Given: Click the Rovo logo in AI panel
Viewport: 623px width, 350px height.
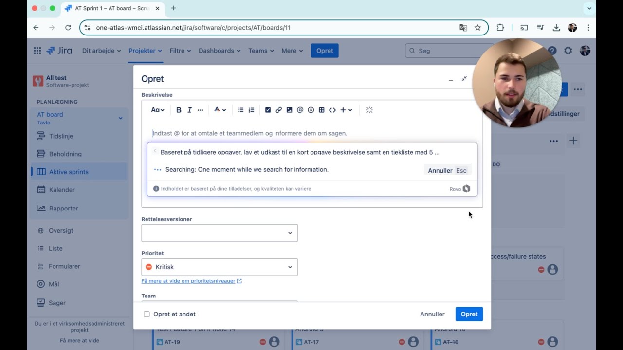Looking at the screenshot, I should pos(466,189).
